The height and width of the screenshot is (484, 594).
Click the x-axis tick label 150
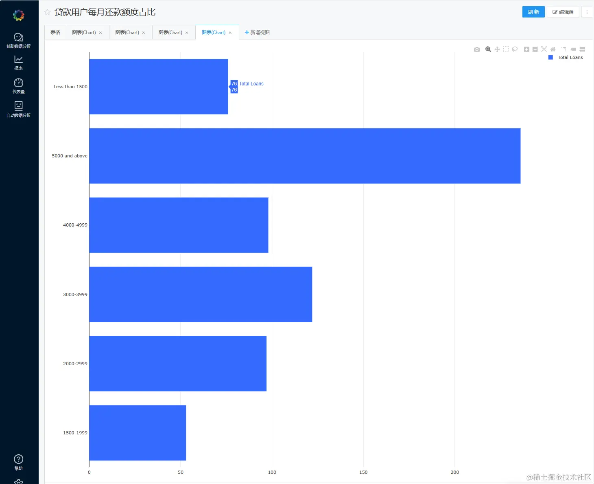pyautogui.click(x=363, y=472)
